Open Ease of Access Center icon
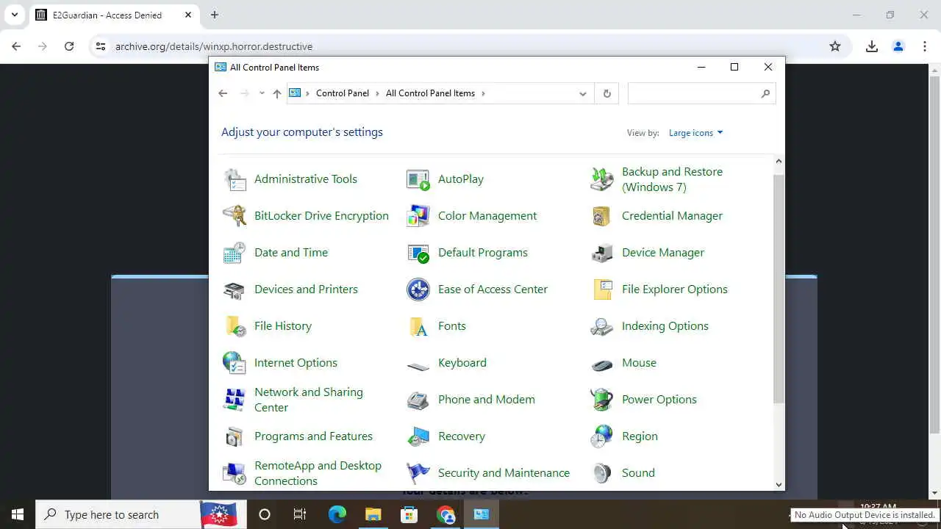The height and width of the screenshot is (529, 941). pos(418,289)
